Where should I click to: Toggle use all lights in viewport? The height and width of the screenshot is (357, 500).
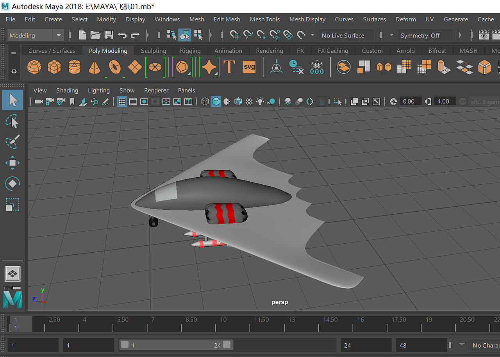[260, 102]
